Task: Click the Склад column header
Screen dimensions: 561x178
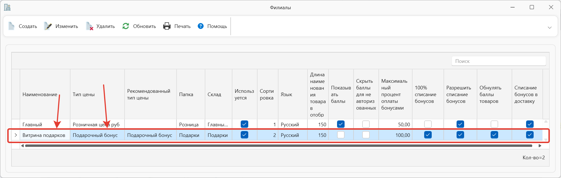Action: [x=214, y=94]
